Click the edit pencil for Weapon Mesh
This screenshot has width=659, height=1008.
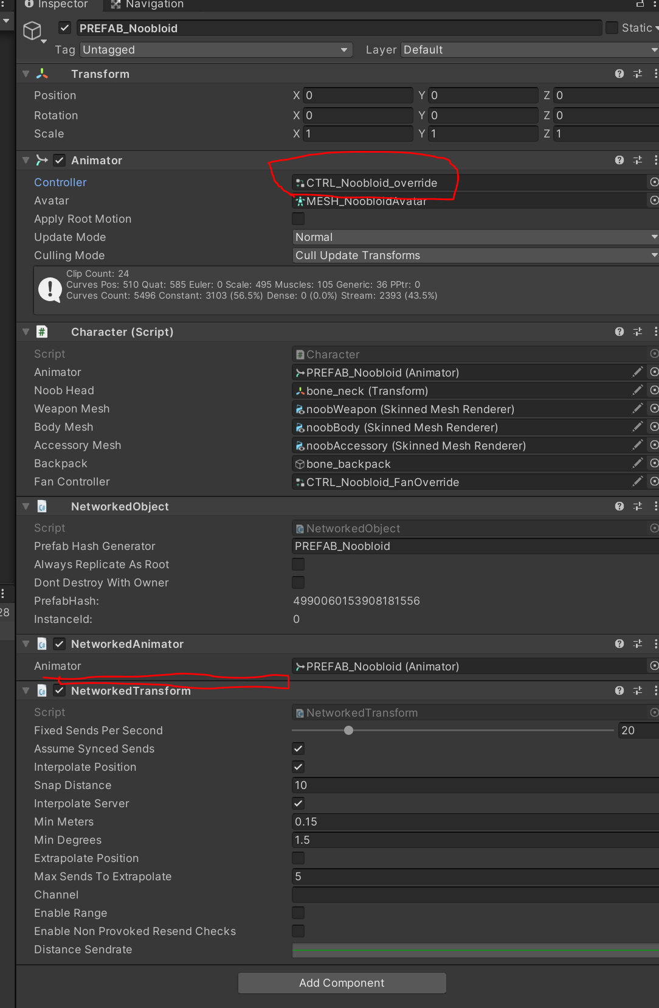tap(637, 408)
